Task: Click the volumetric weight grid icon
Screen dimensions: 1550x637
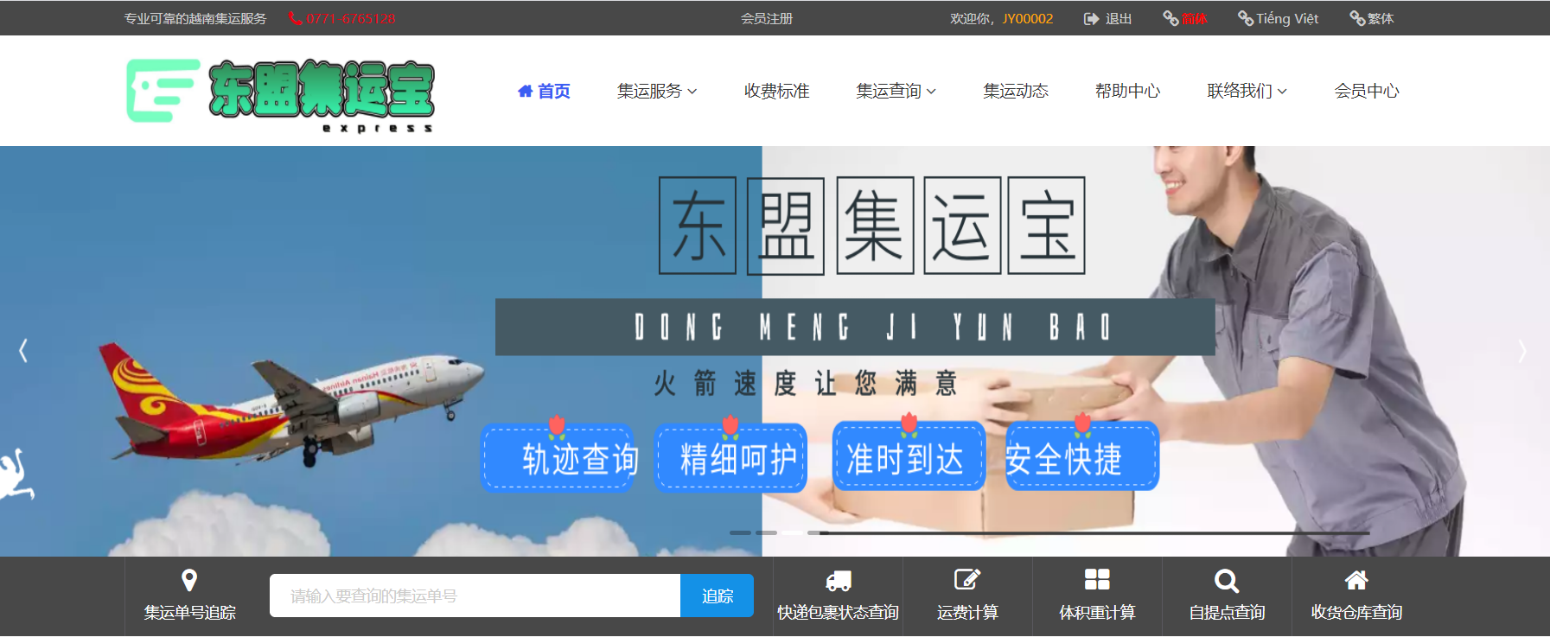Action: [x=1096, y=580]
